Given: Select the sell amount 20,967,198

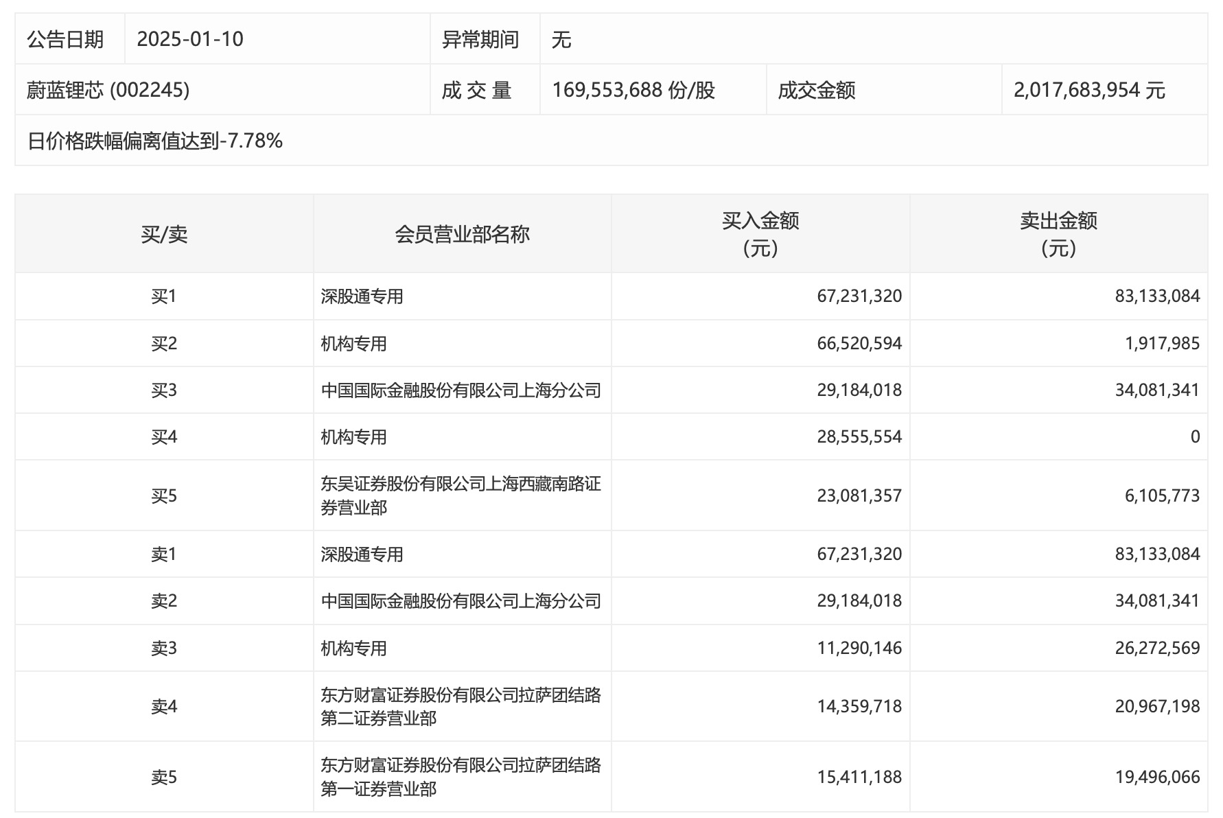Looking at the screenshot, I should pyautogui.click(x=1157, y=706).
